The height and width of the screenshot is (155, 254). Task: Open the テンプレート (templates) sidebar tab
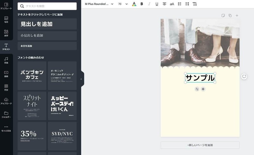[x=6, y=6]
